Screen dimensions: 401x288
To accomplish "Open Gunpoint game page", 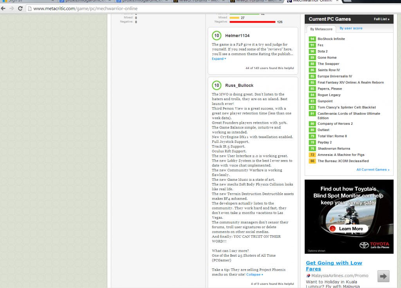I will point(325,101).
